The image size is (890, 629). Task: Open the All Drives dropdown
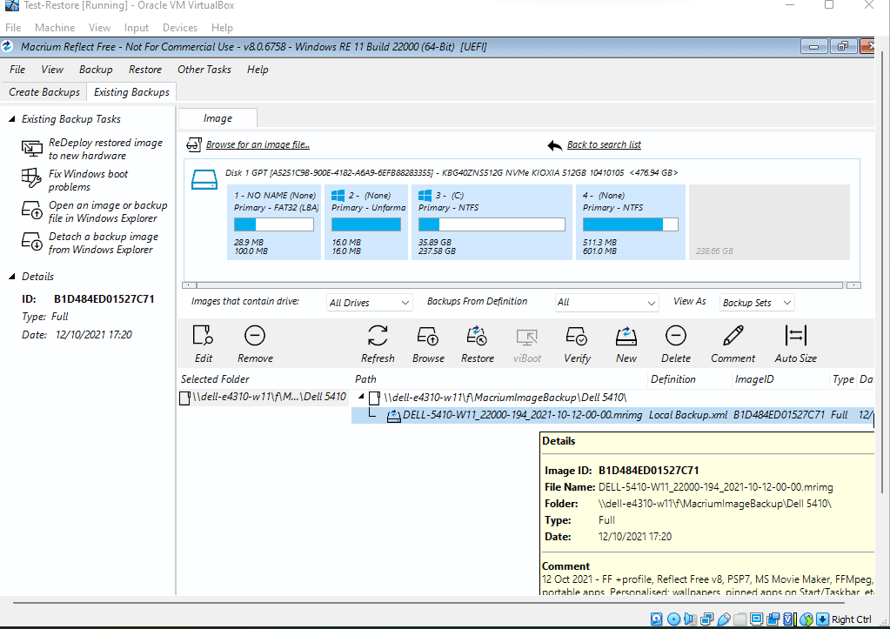tap(370, 303)
